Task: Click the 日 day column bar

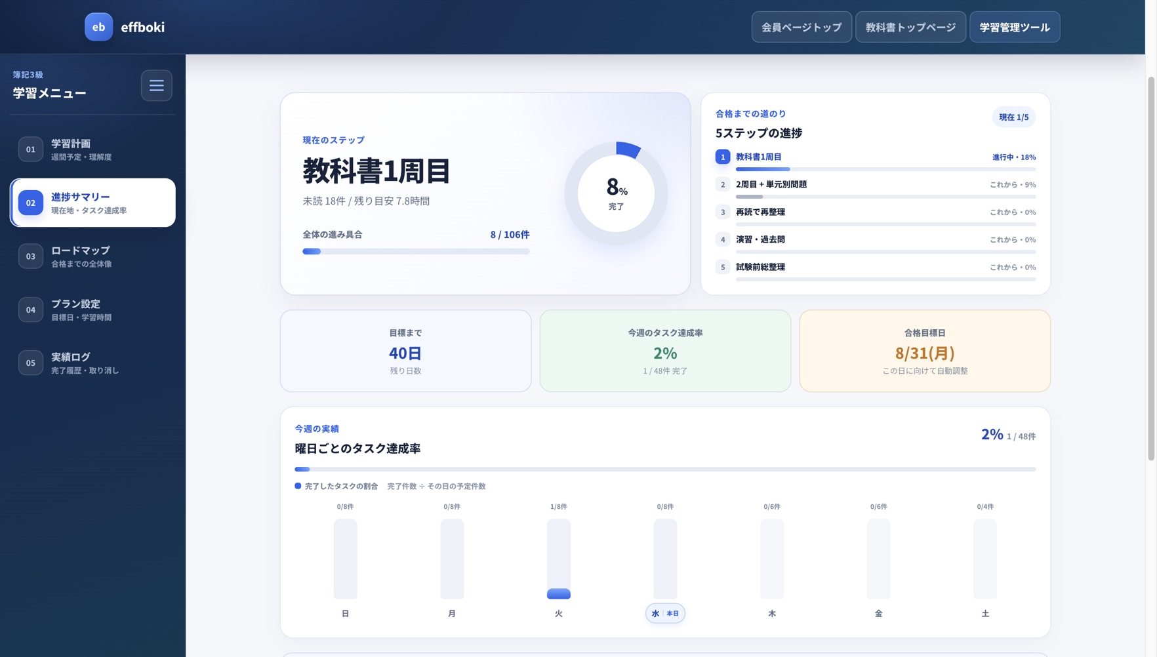Action: click(x=346, y=559)
